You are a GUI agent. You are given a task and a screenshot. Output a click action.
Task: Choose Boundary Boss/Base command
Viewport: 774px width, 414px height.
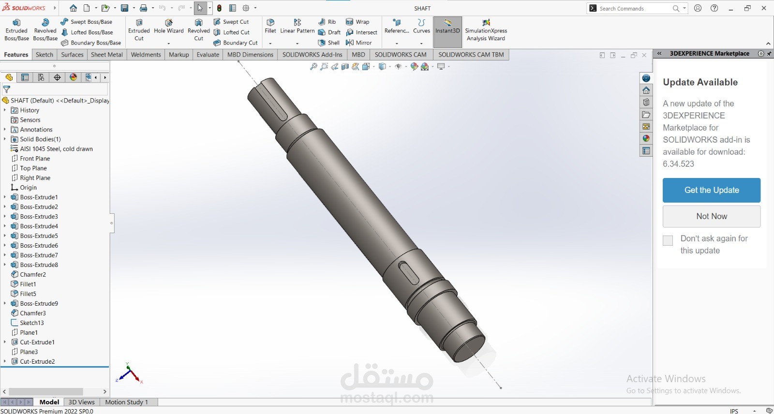90,43
